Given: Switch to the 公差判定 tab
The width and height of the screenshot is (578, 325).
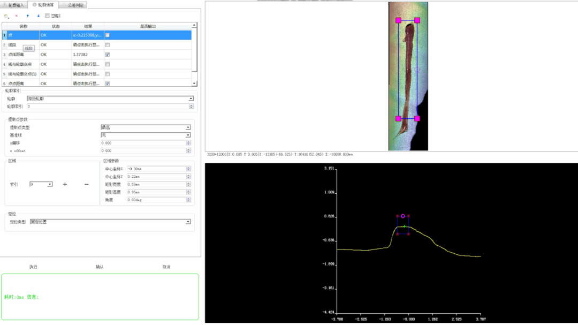Looking at the screenshot, I should [x=71, y=5].
